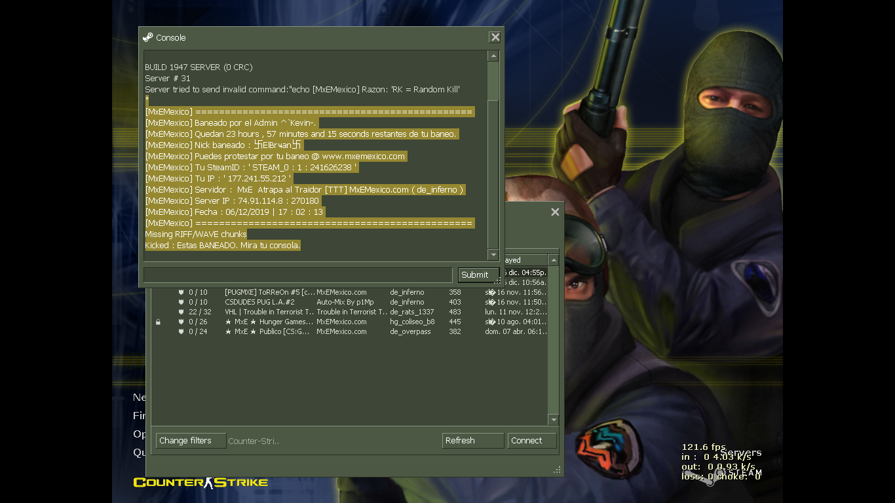Click the resize grip of the Console window

[x=497, y=280]
